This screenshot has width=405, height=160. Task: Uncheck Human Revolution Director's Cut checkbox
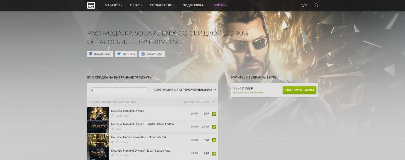coord(214,140)
